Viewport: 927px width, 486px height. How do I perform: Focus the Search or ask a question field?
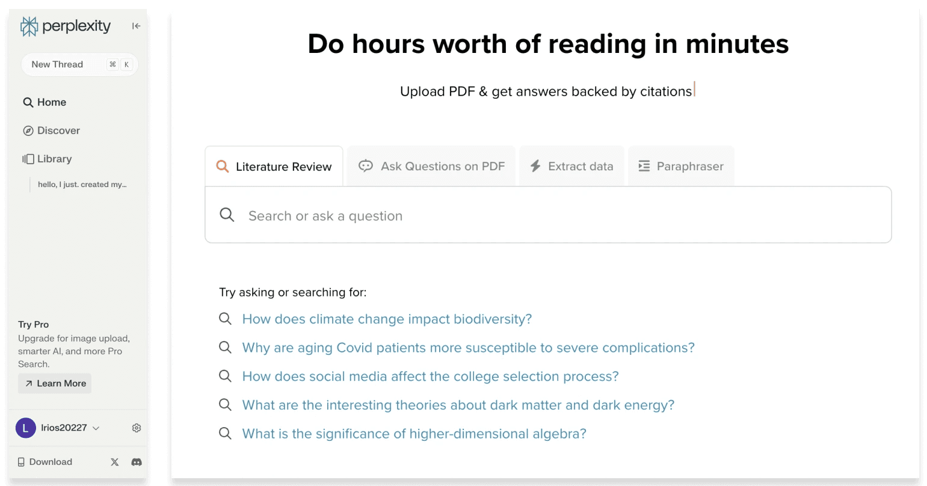(x=548, y=215)
